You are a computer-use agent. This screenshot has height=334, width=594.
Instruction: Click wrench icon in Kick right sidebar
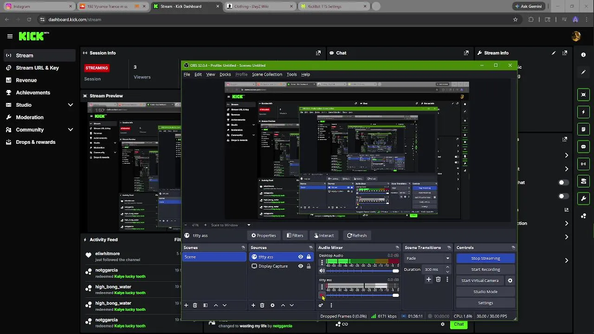tap(583, 199)
